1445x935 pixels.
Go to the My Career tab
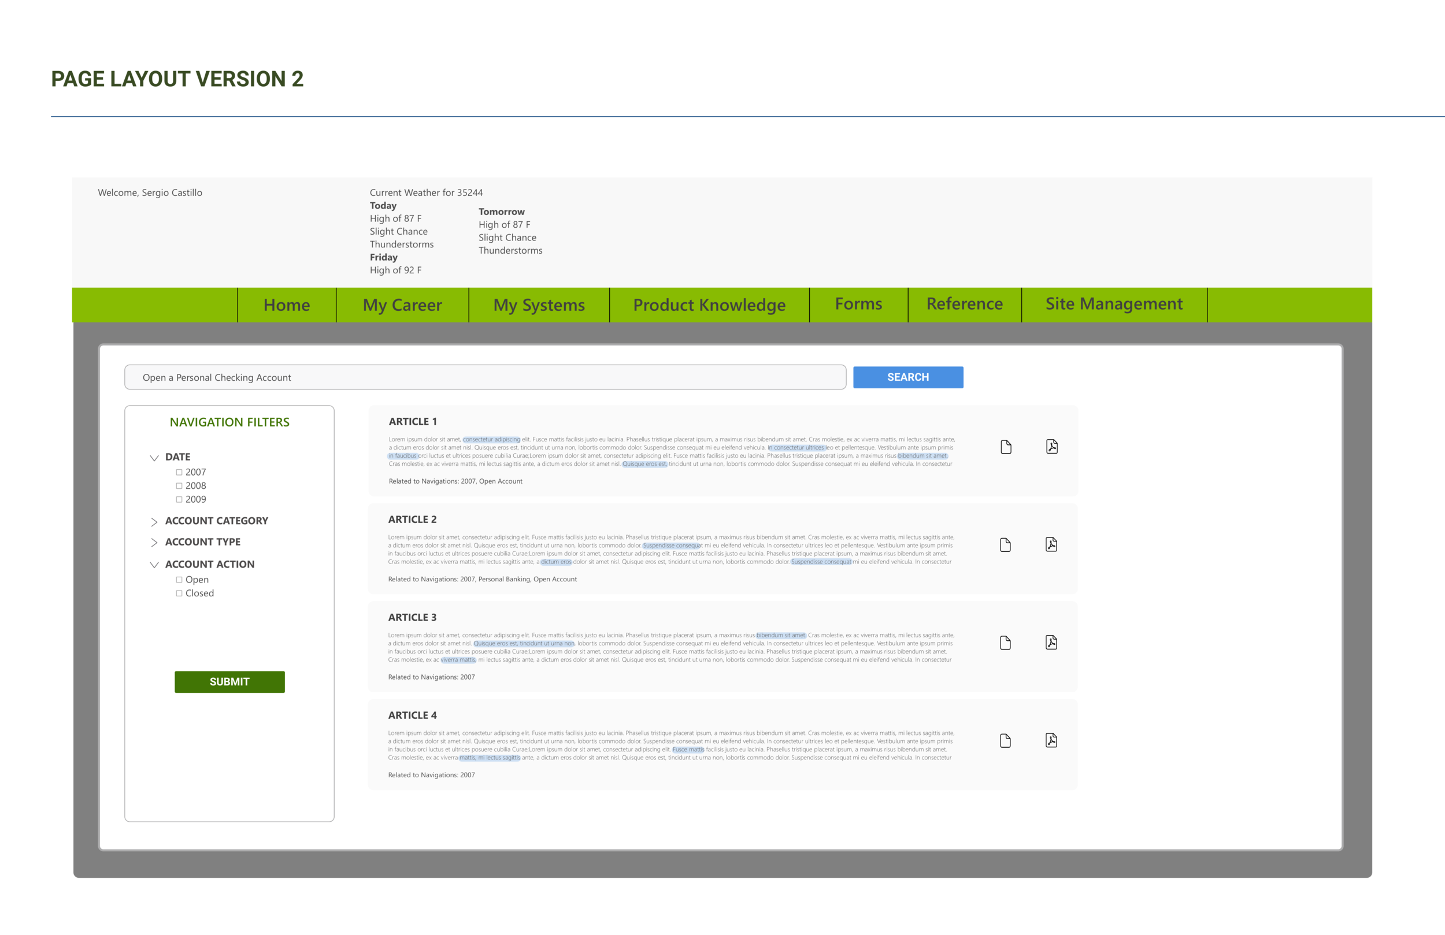point(402,305)
